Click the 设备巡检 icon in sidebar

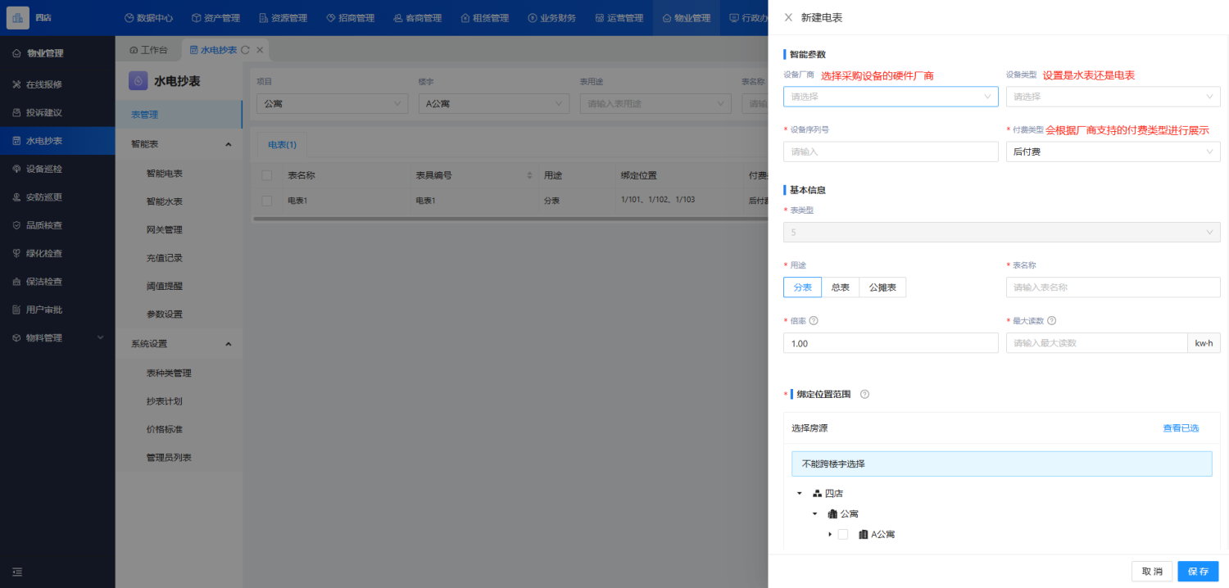16,169
